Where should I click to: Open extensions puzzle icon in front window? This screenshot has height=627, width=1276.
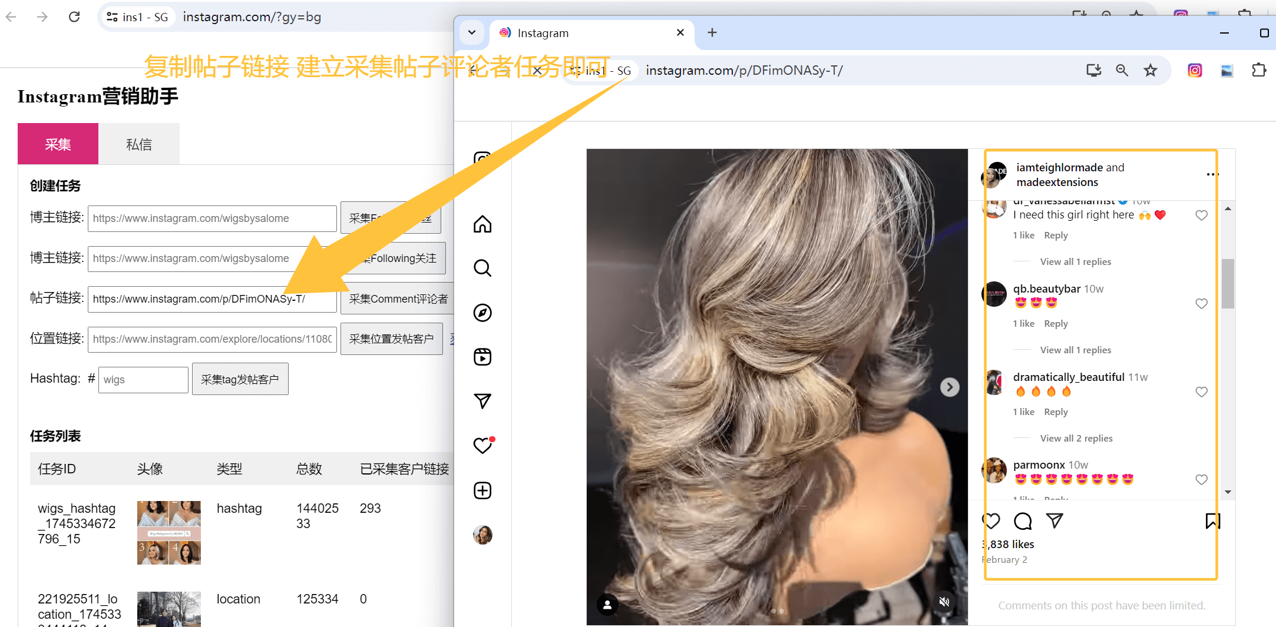coord(1259,71)
